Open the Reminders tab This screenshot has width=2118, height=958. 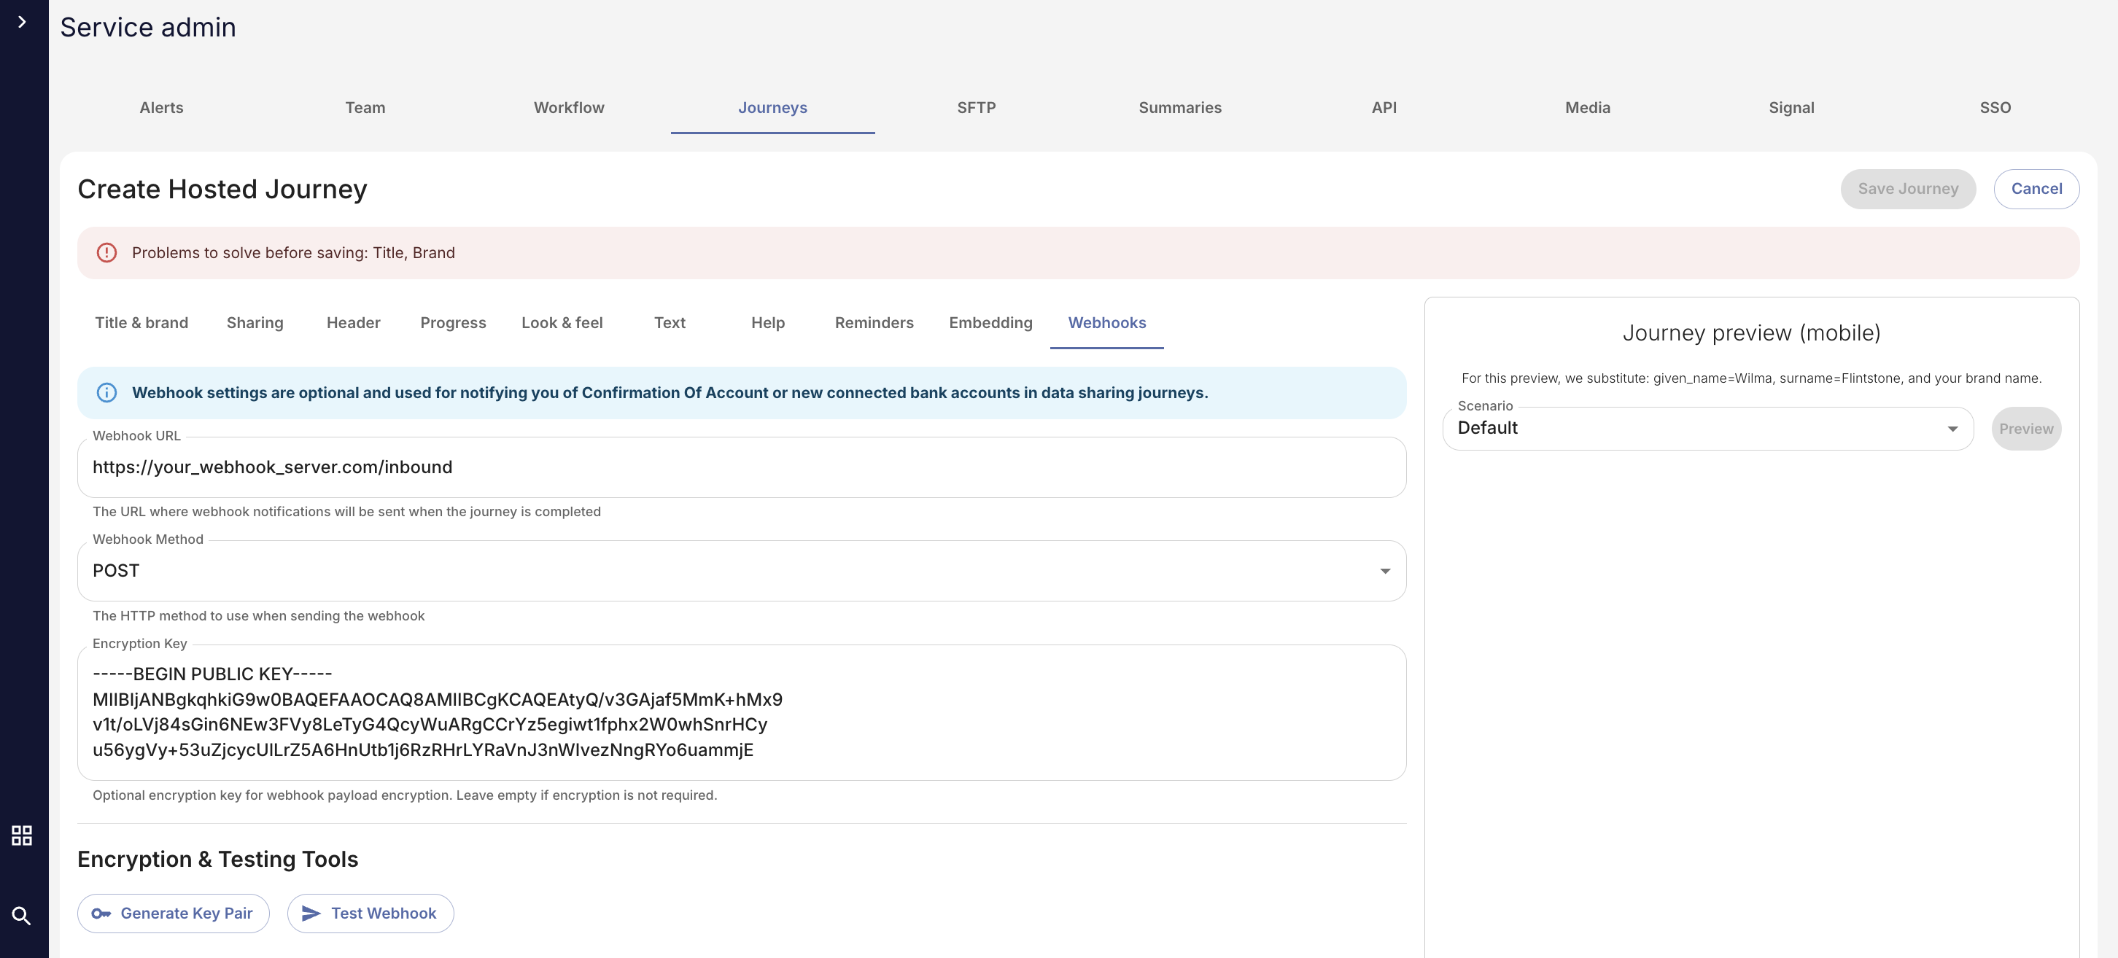pos(873,323)
